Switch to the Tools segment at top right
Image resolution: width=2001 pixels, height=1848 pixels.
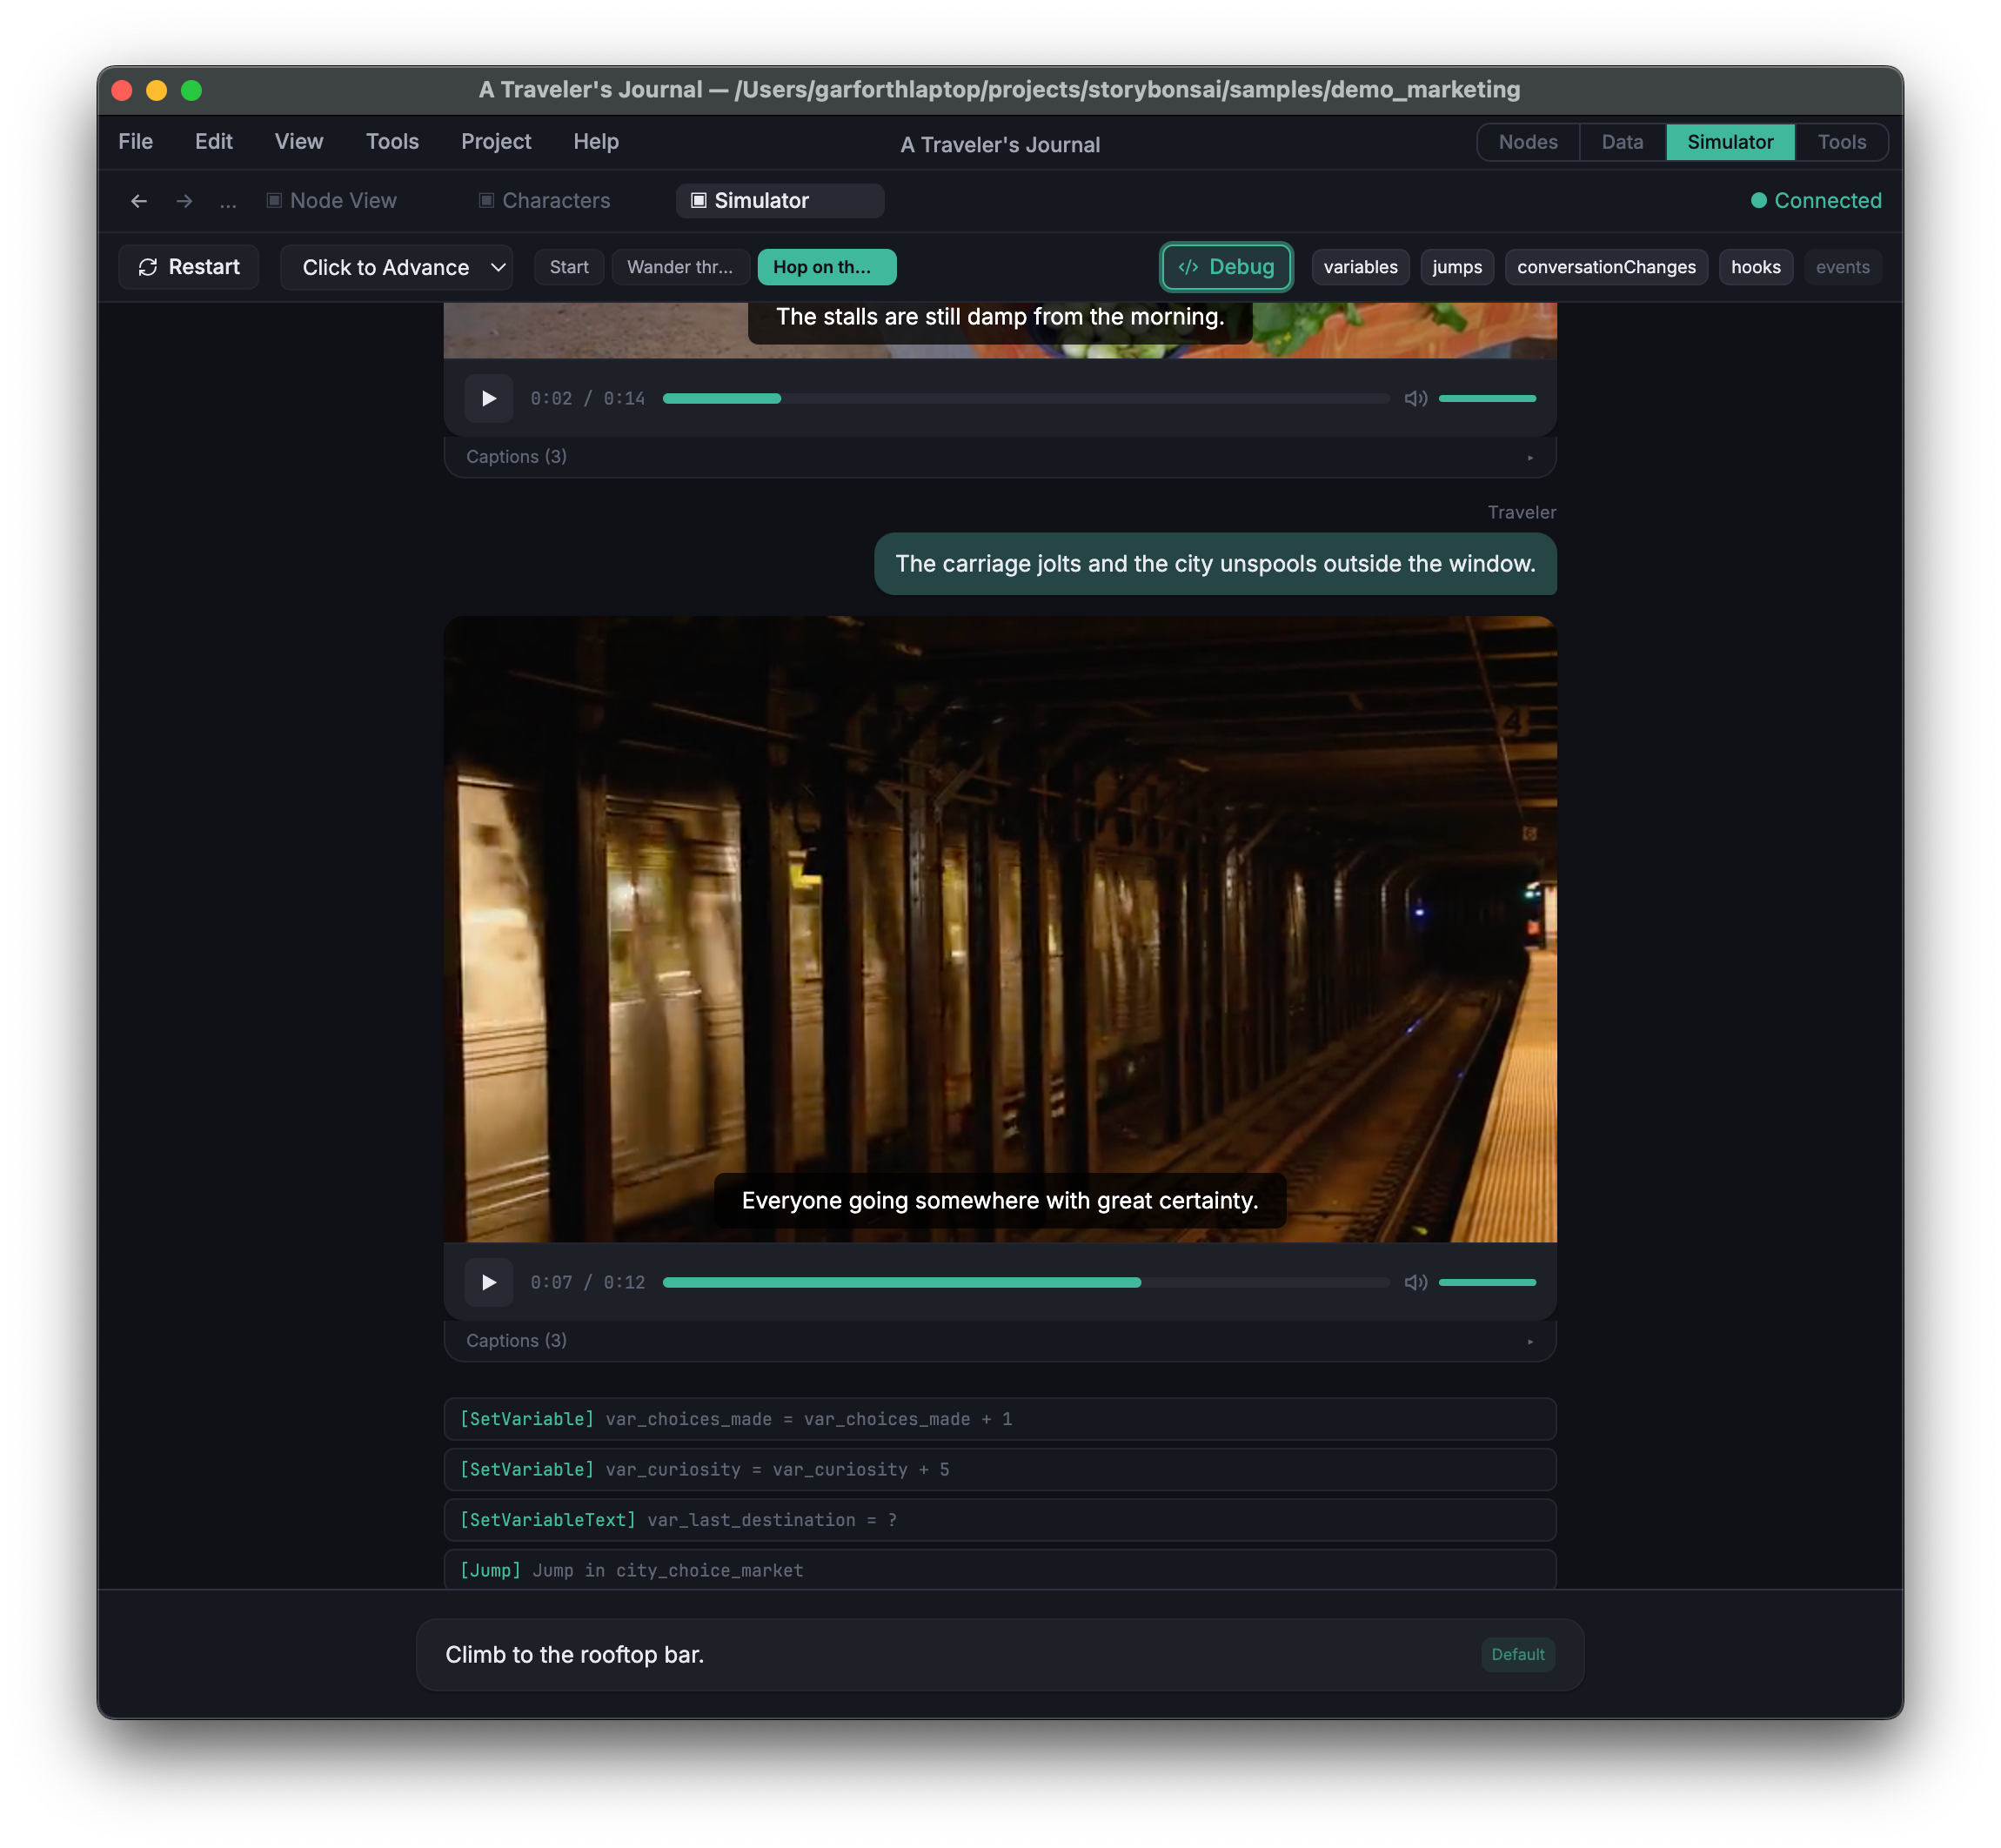1841,142
